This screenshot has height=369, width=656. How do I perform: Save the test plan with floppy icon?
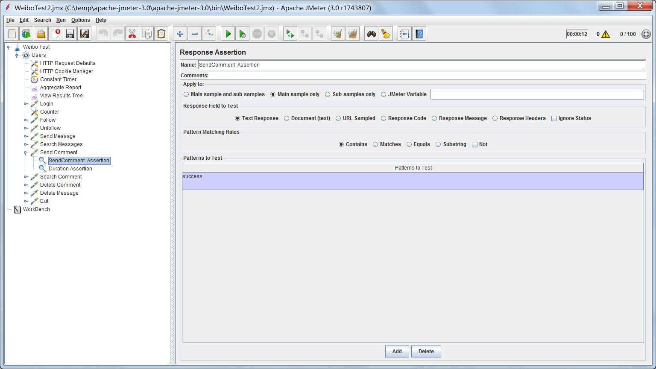pyautogui.click(x=70, y=34)
